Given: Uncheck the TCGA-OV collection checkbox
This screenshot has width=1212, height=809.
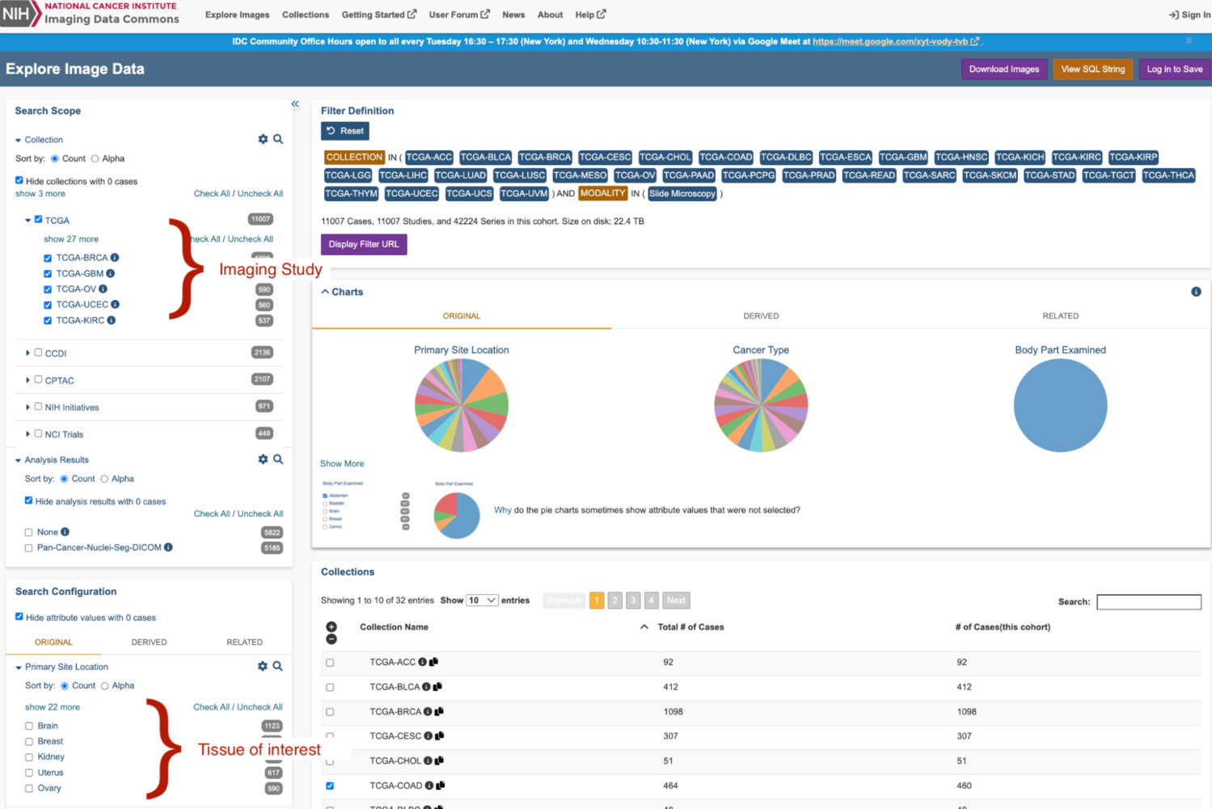Looking at the screenshot, I should pyautogui.click(x=47, y=289).
